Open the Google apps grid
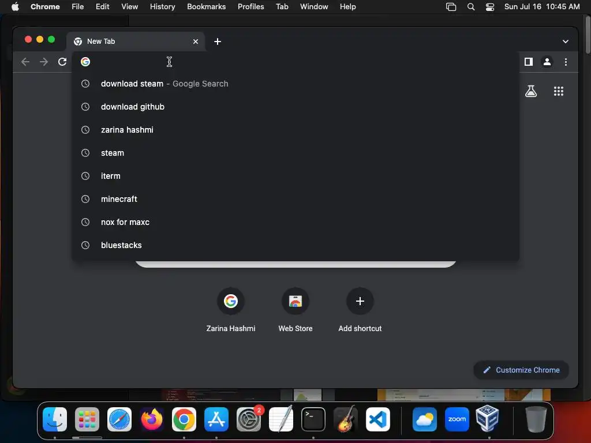Viewport: 591px width, 443px height. click(x=559, y=91)
